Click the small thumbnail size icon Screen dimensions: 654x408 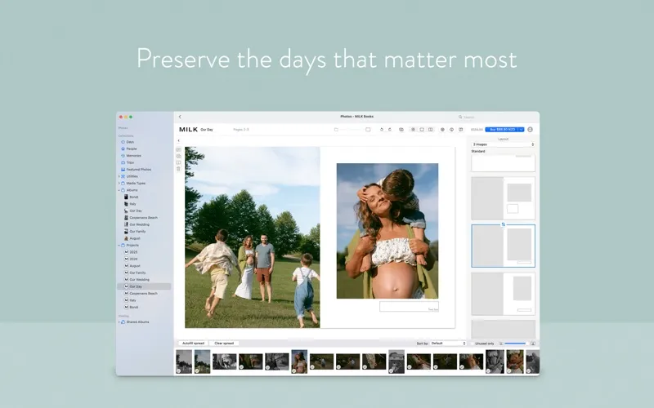501,344
